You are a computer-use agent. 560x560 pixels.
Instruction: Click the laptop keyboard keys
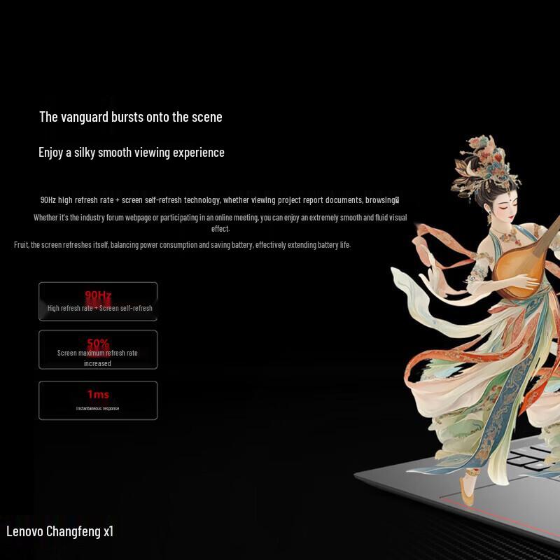pyautogui.click(x=532, y=456)
